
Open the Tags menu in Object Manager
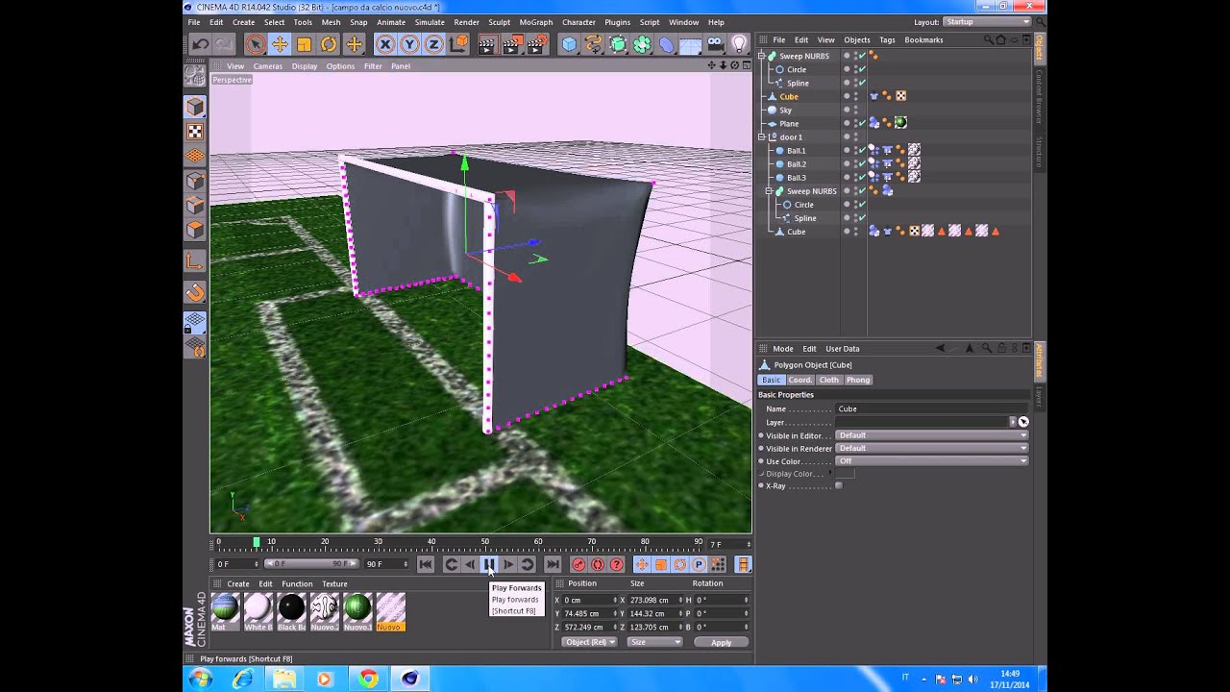click(887, 40)
